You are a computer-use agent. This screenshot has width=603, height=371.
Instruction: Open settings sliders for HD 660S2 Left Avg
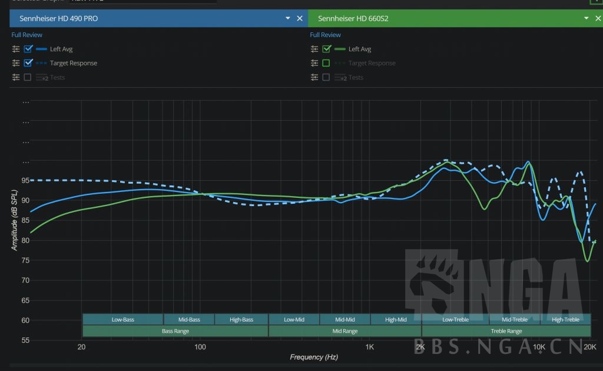(314, 49)
